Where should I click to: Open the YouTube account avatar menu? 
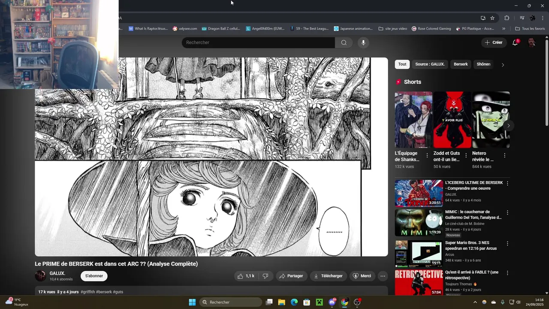532,42
